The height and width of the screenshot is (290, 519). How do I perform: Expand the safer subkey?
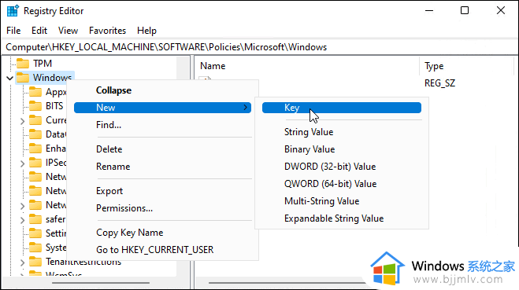coord(23,220)
